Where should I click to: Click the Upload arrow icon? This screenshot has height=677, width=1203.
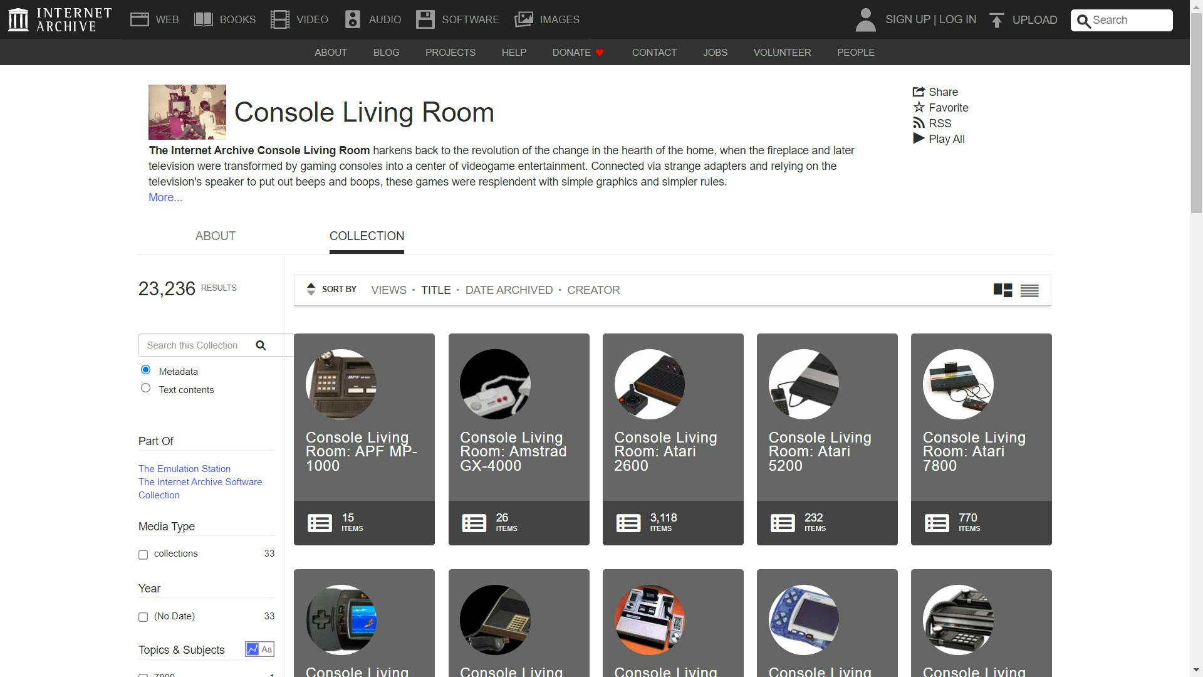tap(996, 20)
